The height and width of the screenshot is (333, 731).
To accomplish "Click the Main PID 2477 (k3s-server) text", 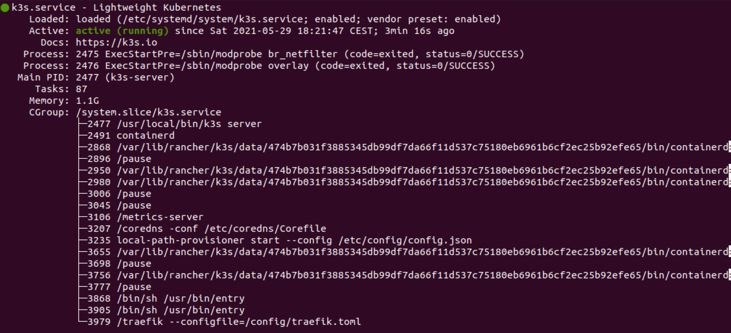I will [125, 78].
